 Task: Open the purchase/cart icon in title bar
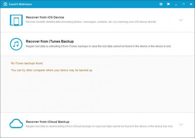(x=161, y=4)
